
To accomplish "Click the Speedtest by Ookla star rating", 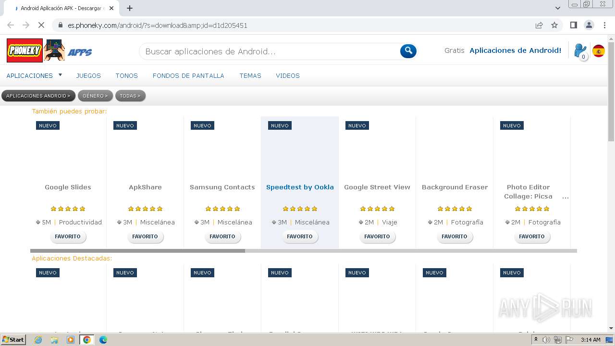I will [300, 209].
